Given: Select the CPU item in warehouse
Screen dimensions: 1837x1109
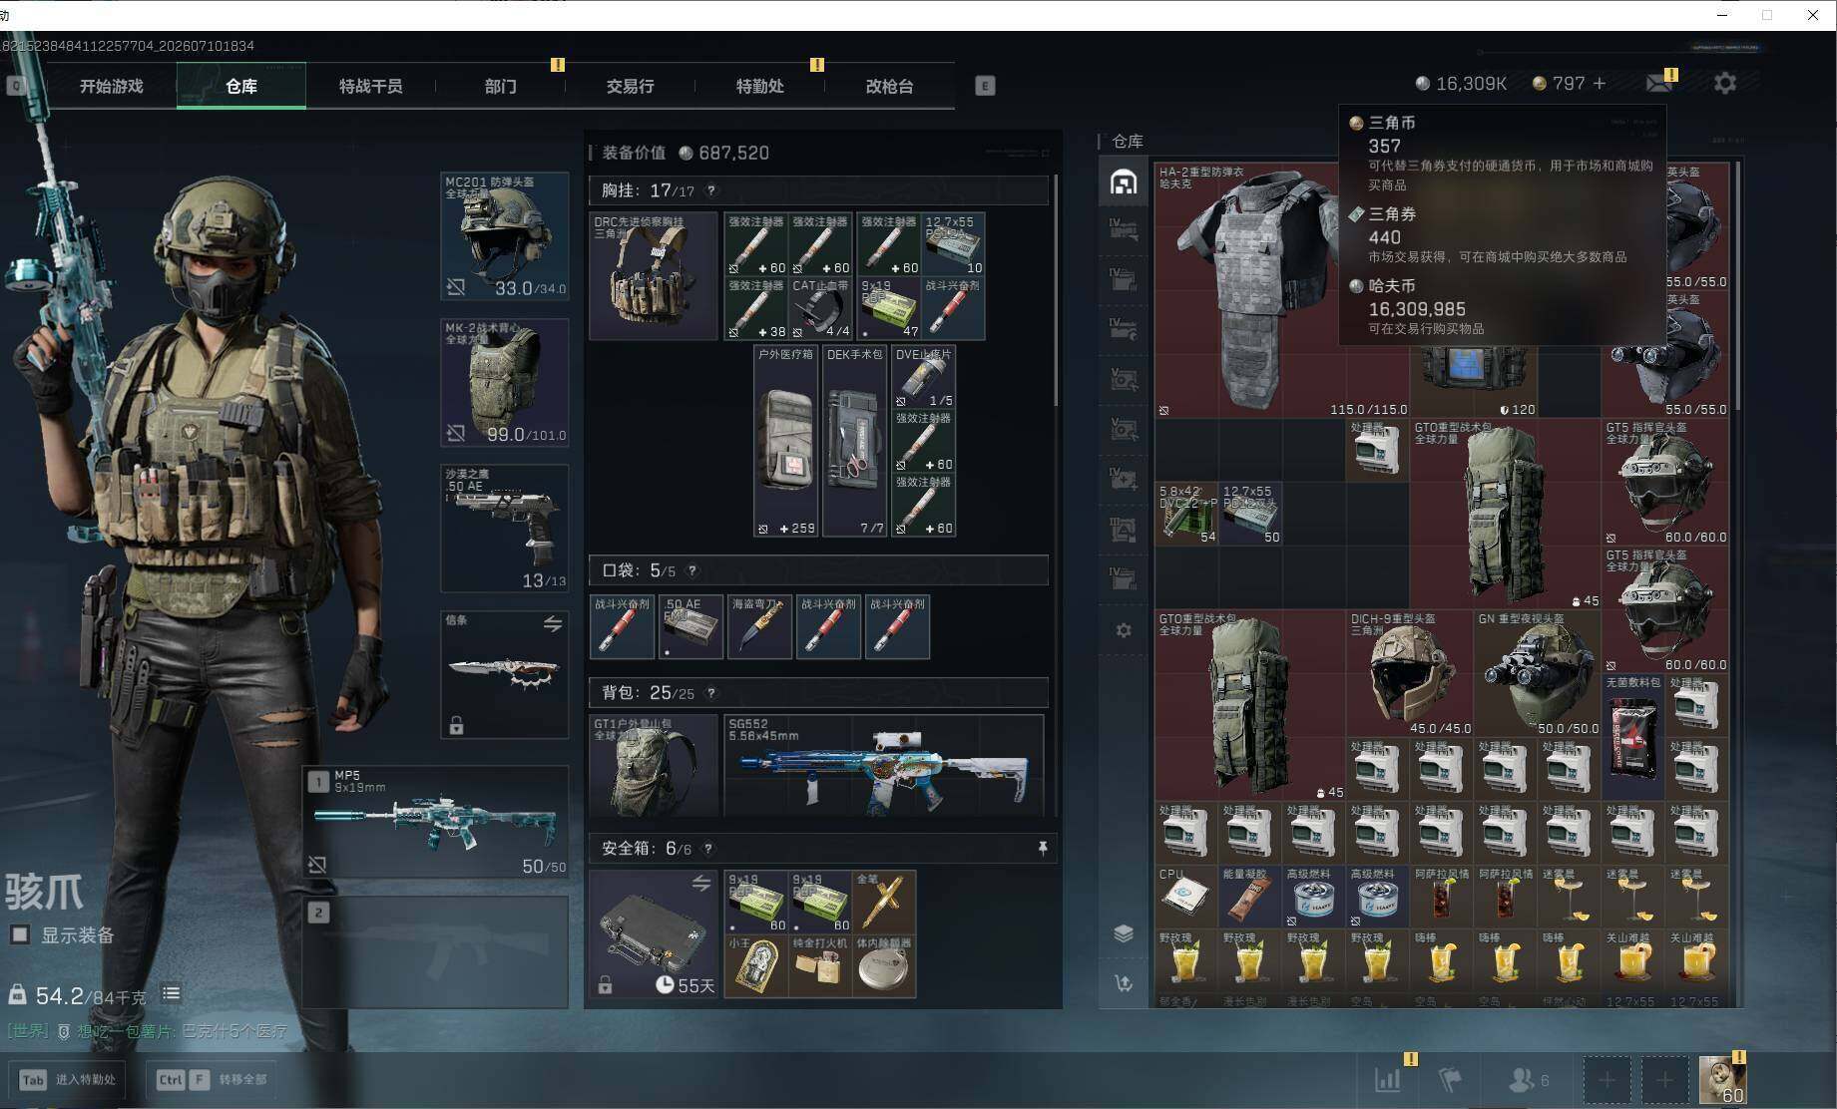Looking at the screenshot, I should pyautogui.click(x=1186, y=897).
